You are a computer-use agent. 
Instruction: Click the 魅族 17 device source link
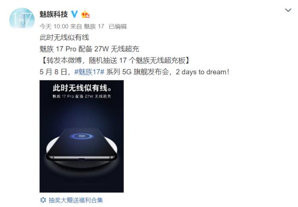coord(94,26)
